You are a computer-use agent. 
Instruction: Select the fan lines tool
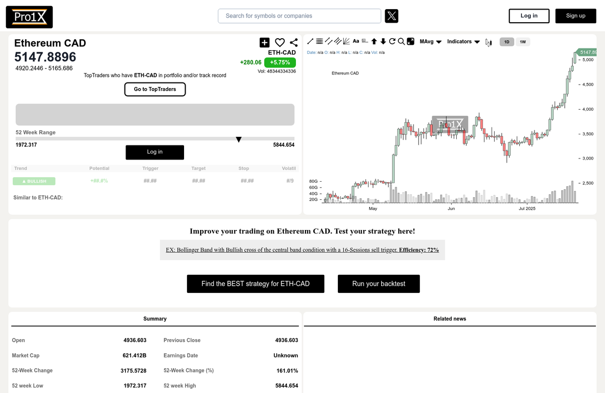pyautogui.click(x=346, y=41)
